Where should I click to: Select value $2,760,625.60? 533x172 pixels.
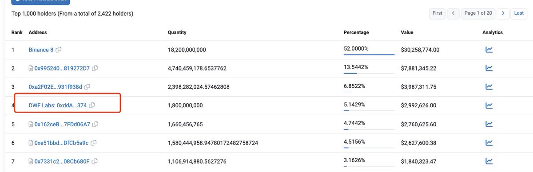[x=419, y=124]
